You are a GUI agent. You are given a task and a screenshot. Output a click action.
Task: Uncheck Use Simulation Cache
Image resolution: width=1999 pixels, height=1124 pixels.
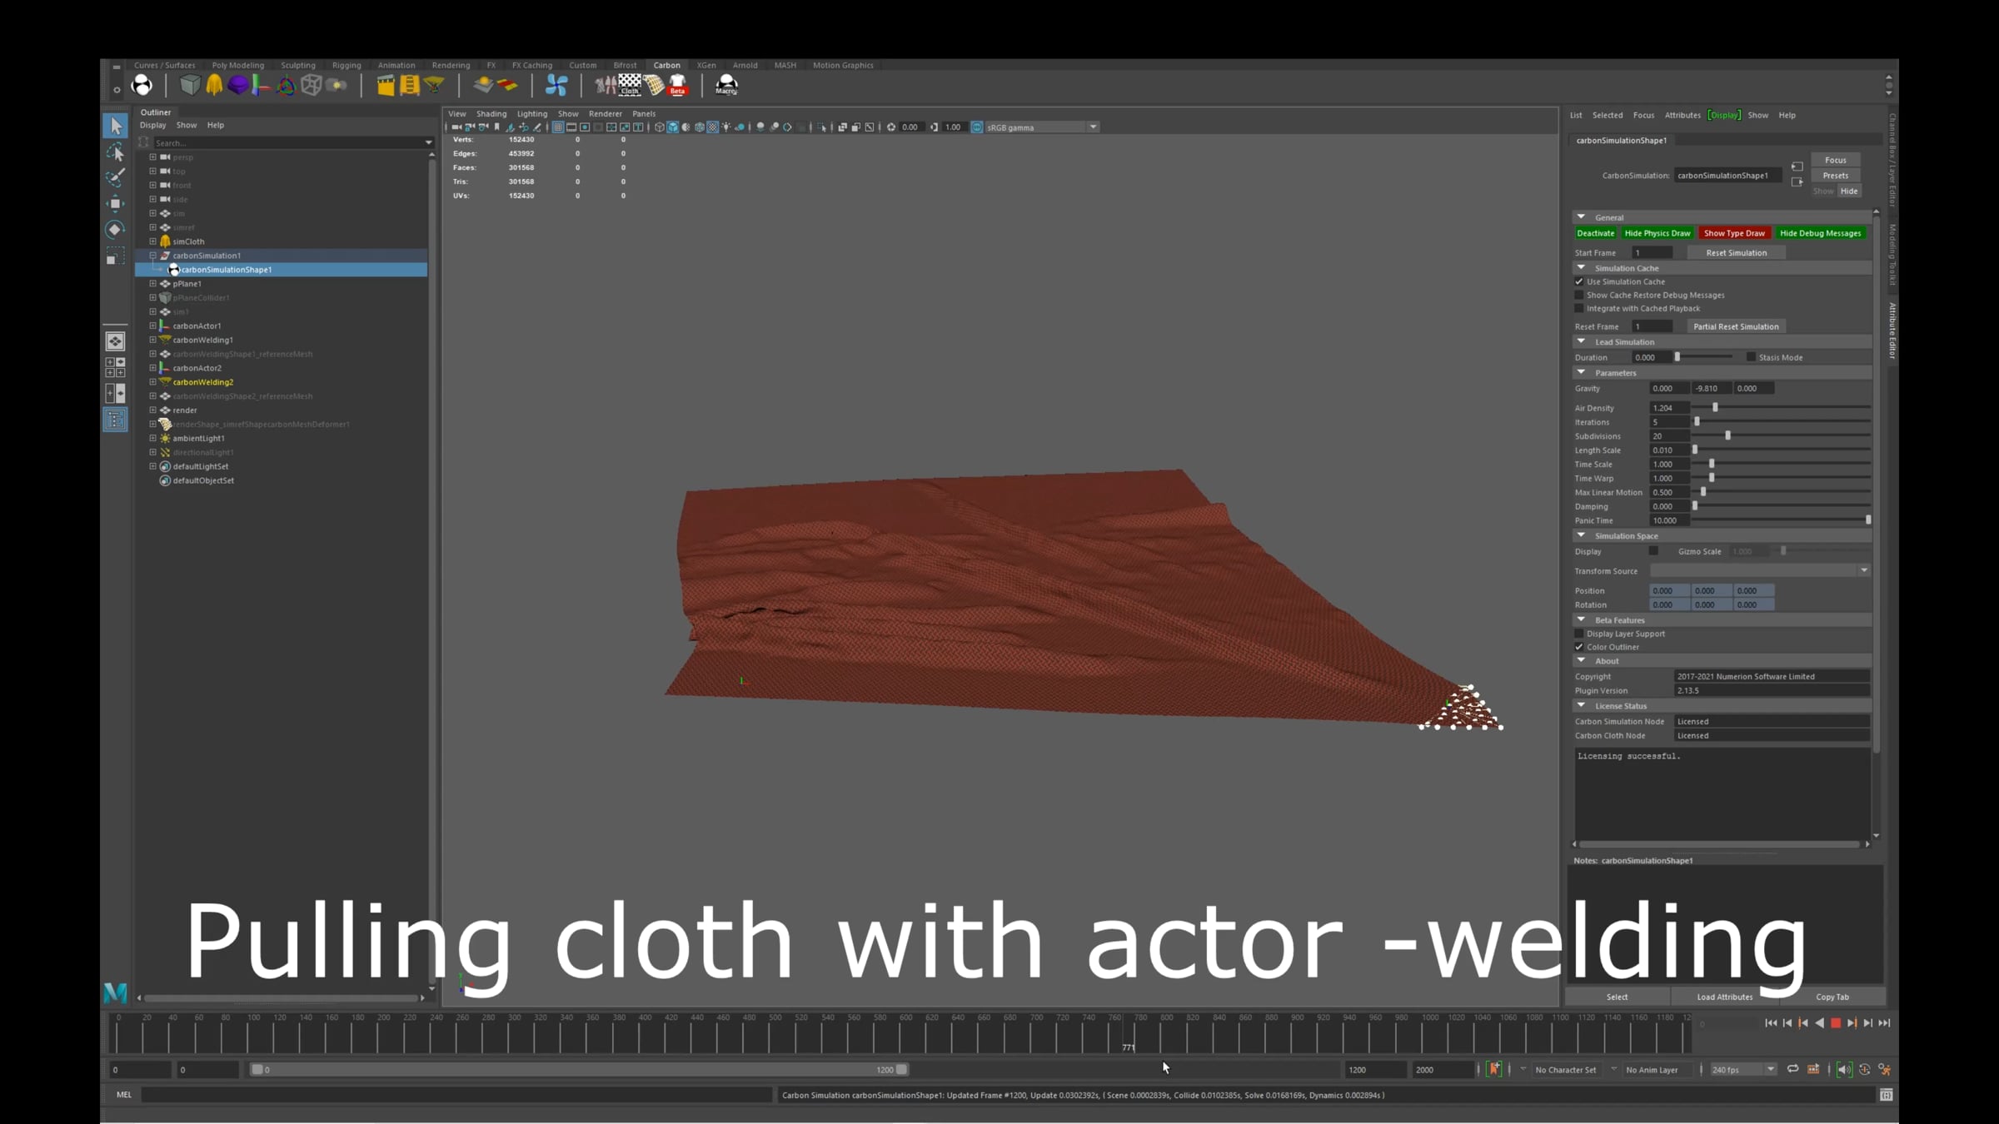click(x=1579, y=281)
